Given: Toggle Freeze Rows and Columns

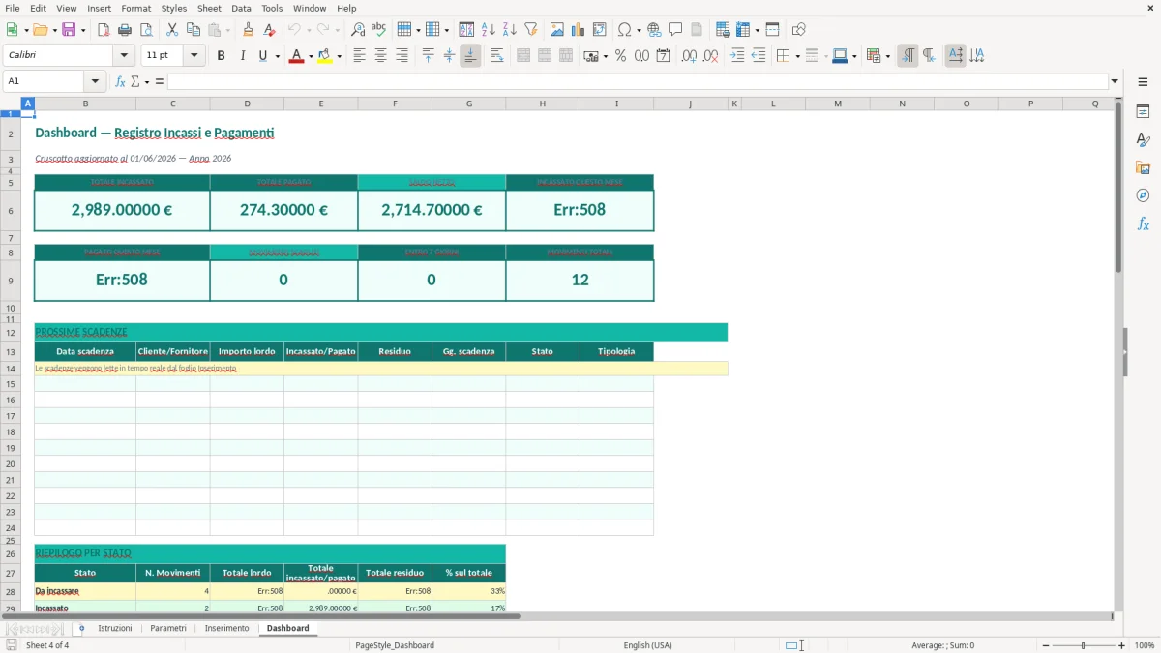Looking at the screenshot, I should coord(743,30).
